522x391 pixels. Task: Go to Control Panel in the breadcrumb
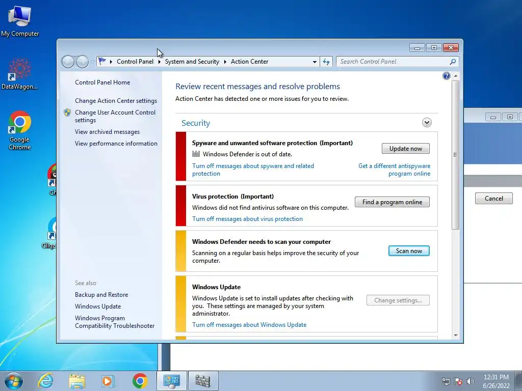[135, 62]
